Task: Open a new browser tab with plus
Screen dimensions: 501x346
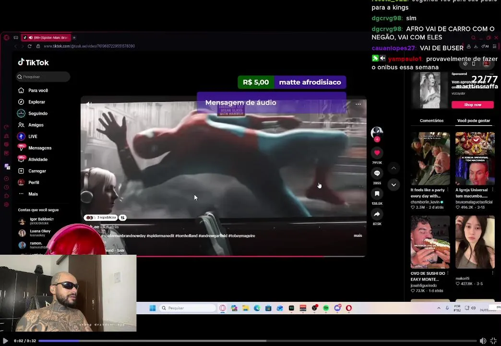Action: (x=74, y=37)
